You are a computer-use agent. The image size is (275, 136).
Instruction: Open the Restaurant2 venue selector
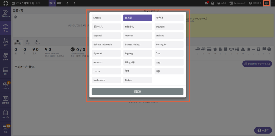click(238, 3)
